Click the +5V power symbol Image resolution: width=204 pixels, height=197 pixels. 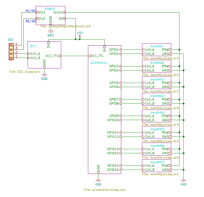[x=79, y=34]
